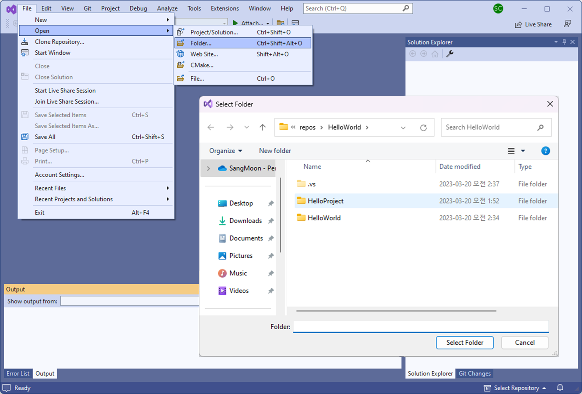
Task: Switch to the Git Changes tab
Action: [x=474, y=373]
